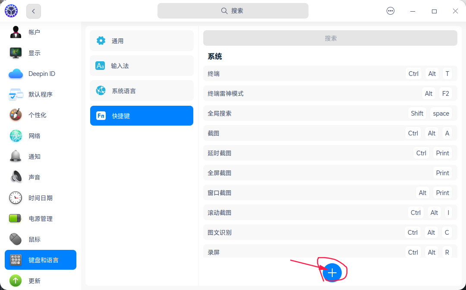Switch to the 通用 (General) panel
Screen dimensions: 466x290
click(142, 41)
